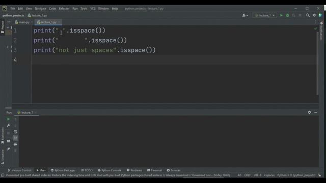The height and width of the screenshot is (183, 326).
Task: Open the Tools menu
Action: 84,9
